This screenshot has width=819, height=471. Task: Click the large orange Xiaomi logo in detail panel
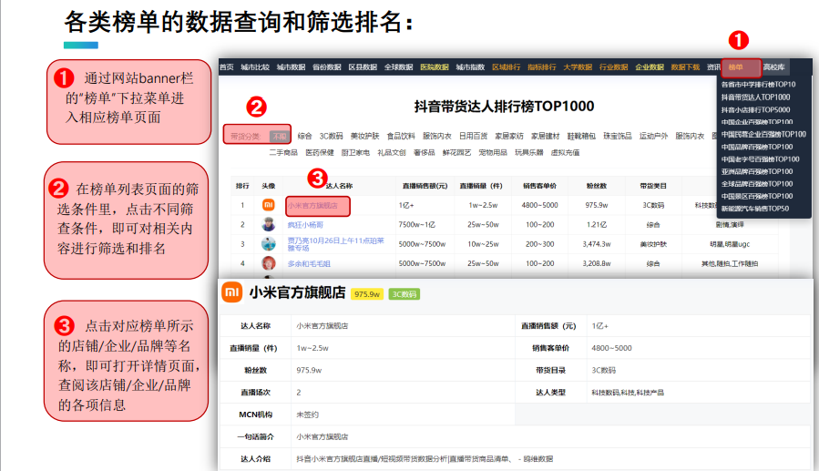pos(232,292)
